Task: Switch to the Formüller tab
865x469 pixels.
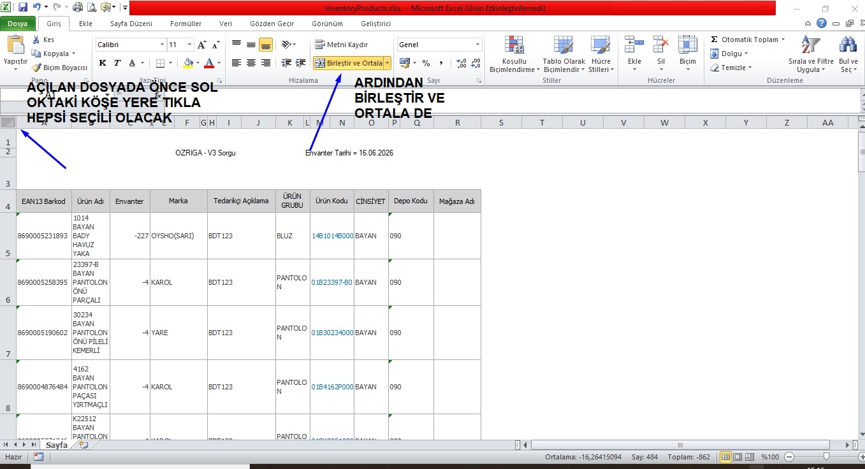Action: [x=185, y=24]
